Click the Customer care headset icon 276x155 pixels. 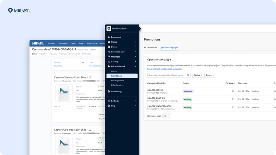[109, 52]
